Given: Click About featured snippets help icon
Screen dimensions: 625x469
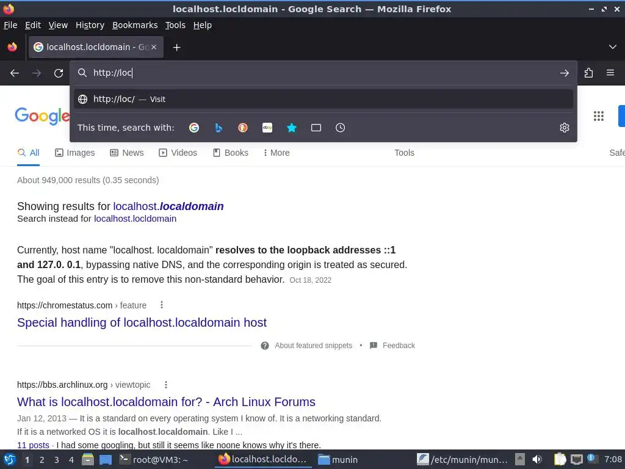Looking at the screenshot, I should (x=265, y=346).
